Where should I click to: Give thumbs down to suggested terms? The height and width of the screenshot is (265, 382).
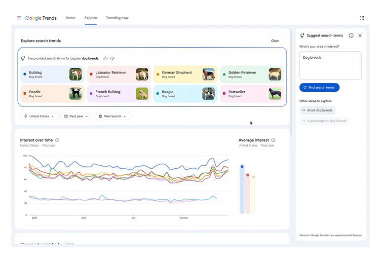(x=113, y=58)
